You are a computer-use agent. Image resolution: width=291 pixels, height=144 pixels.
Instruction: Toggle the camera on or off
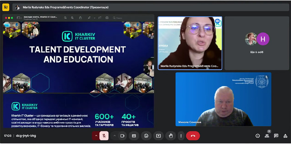pyautogui.click(x=123, y=136)
